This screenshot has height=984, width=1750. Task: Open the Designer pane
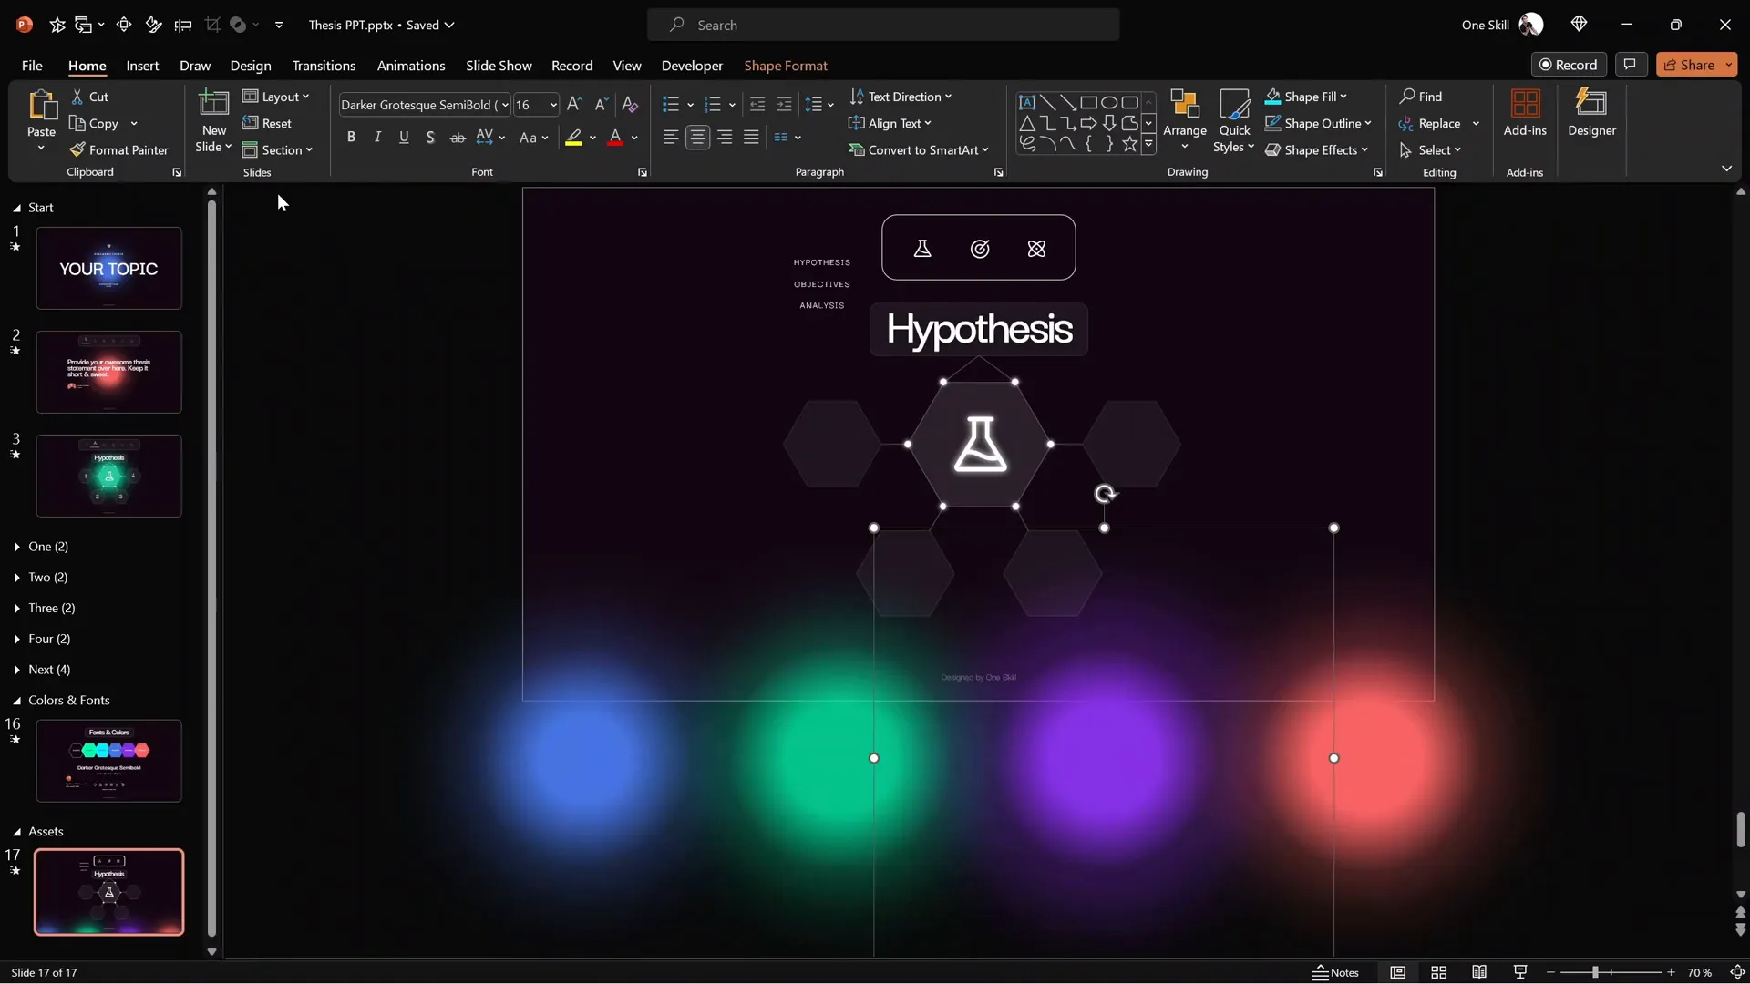pyautogui.click(x=1591, y=113)
